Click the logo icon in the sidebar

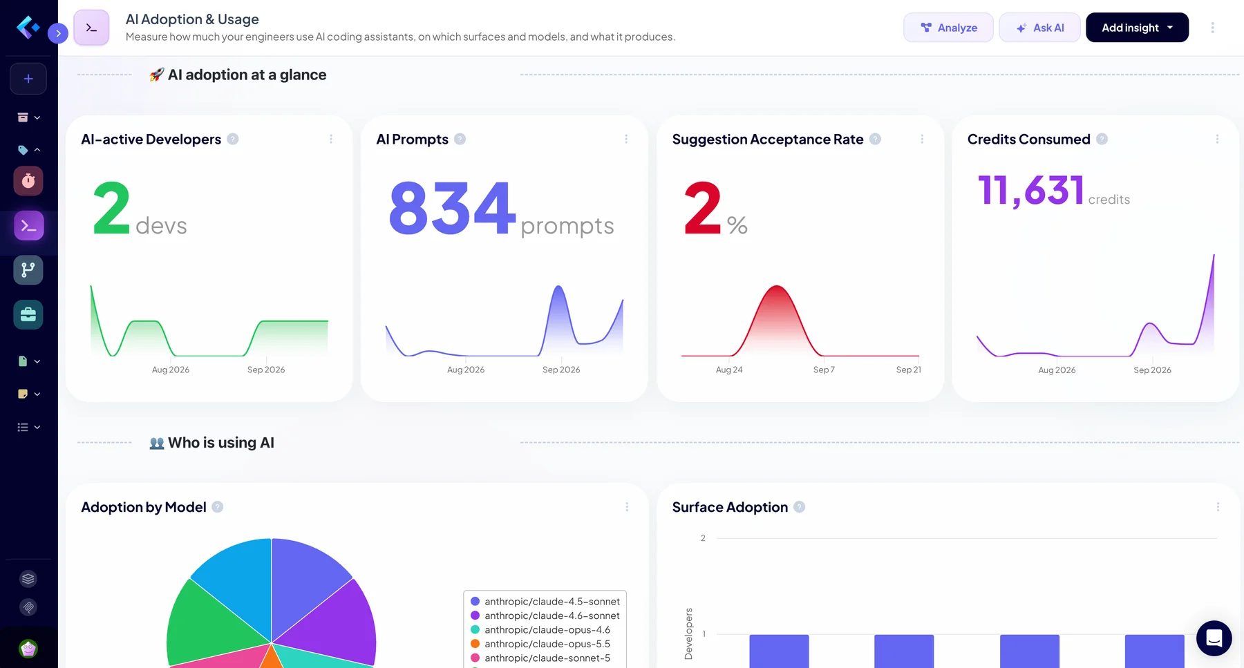pyautogui.click(x=28, y=28)
